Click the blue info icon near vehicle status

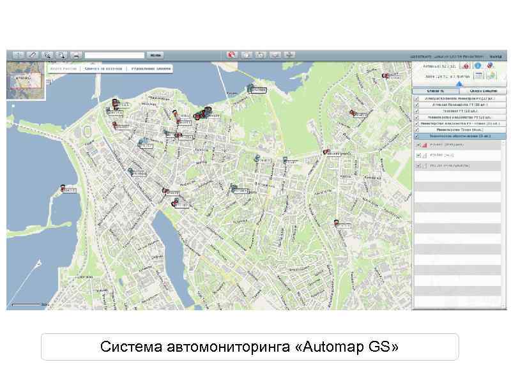click(x=478, y=66)
